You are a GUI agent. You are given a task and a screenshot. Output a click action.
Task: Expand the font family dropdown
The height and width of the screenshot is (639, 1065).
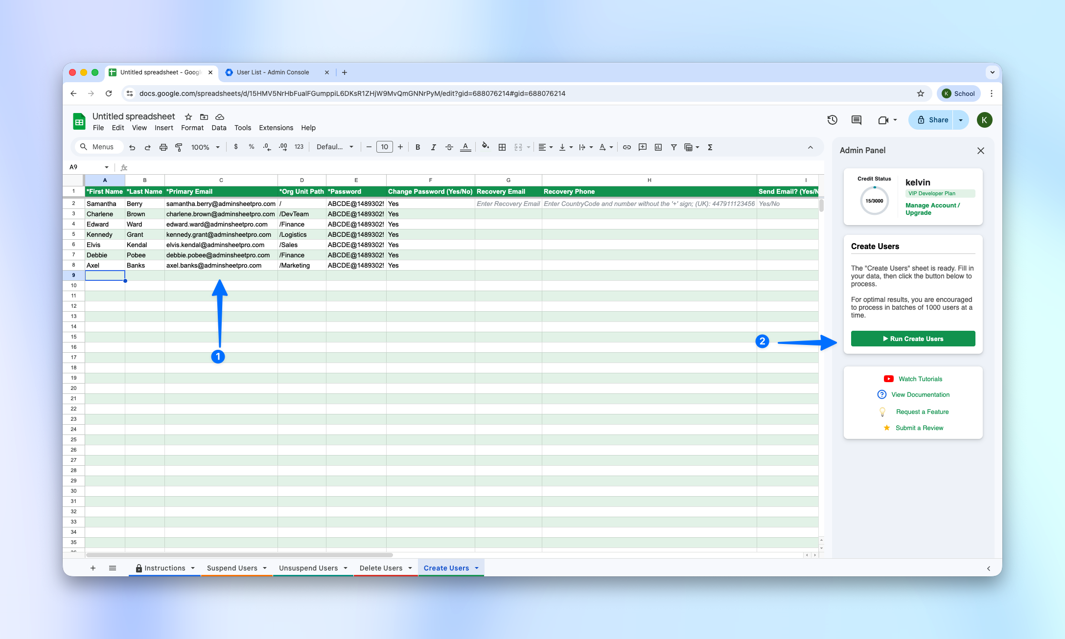point(335,147)
